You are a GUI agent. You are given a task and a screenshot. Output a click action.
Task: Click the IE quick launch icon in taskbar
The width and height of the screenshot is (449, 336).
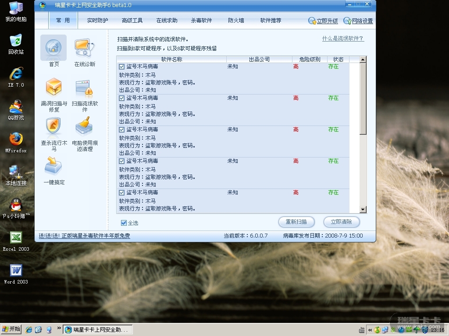pyautogui.click(x=29, y=329)
